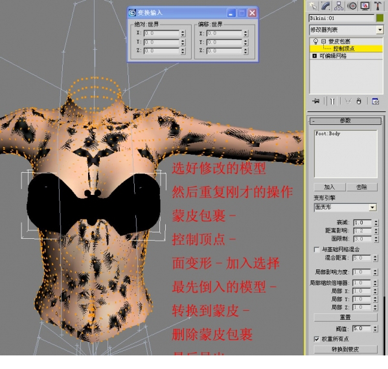This screenshot has height=369, width=388.
Task: Click the 变换输入 dialog title icon
Action: [132, 12]
